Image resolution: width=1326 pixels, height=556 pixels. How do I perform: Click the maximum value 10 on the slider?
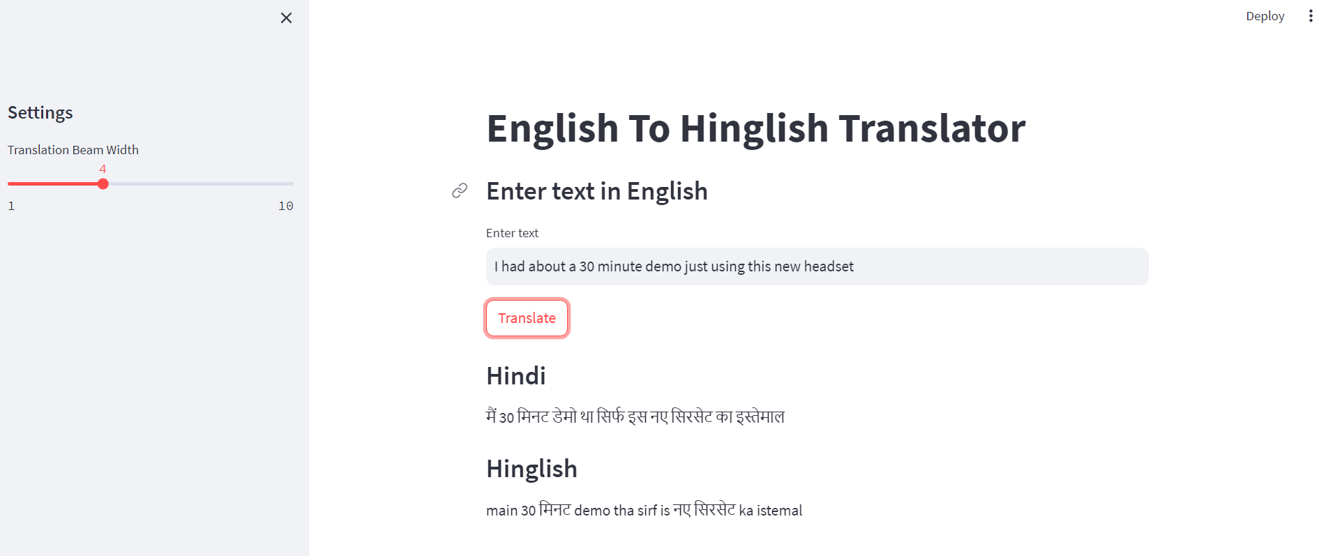pyautogui.click(x=285, y=205)
